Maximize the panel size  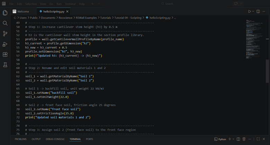[258, 139]
